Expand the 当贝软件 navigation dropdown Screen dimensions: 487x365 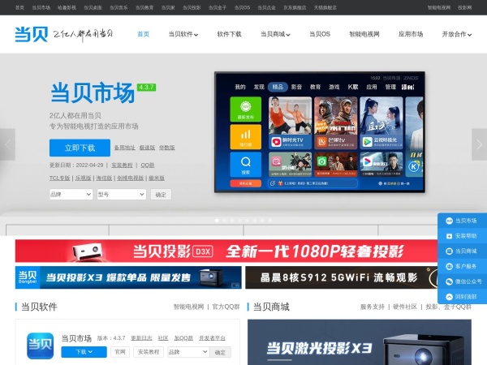coord(183,34)
